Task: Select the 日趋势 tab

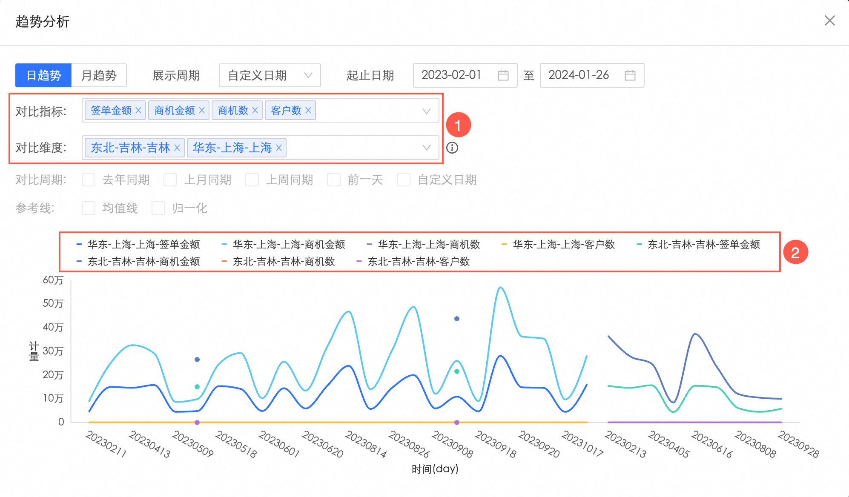Action: click(43, 75)
